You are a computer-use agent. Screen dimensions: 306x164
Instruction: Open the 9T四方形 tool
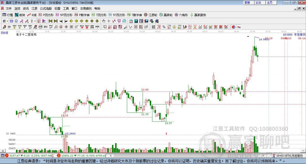117,15
